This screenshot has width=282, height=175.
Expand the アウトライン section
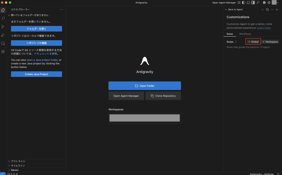18,161
